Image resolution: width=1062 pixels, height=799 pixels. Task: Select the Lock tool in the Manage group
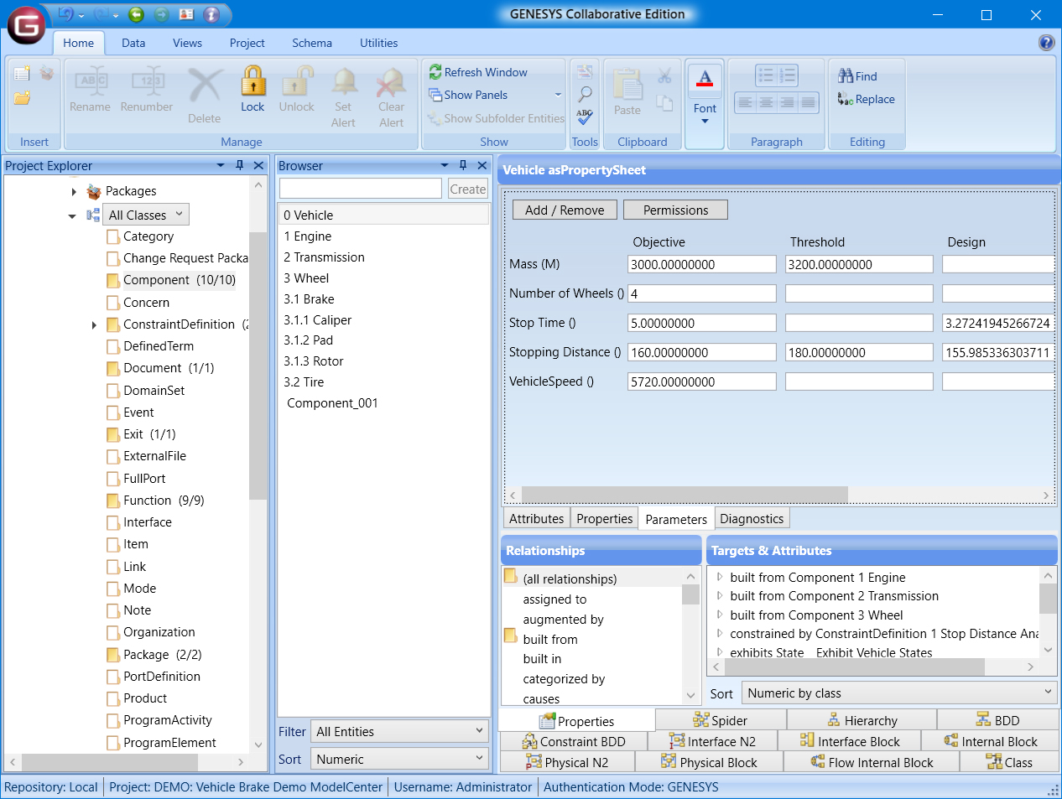252,92
